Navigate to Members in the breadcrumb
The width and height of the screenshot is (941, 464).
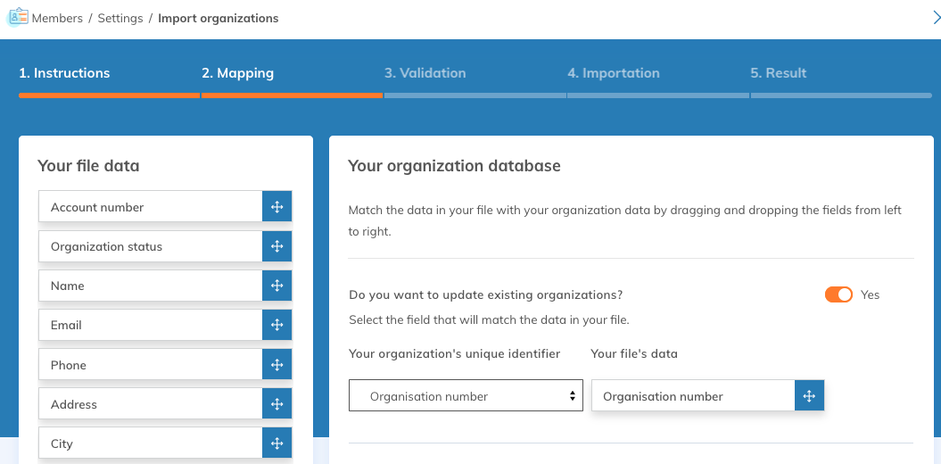57,18
